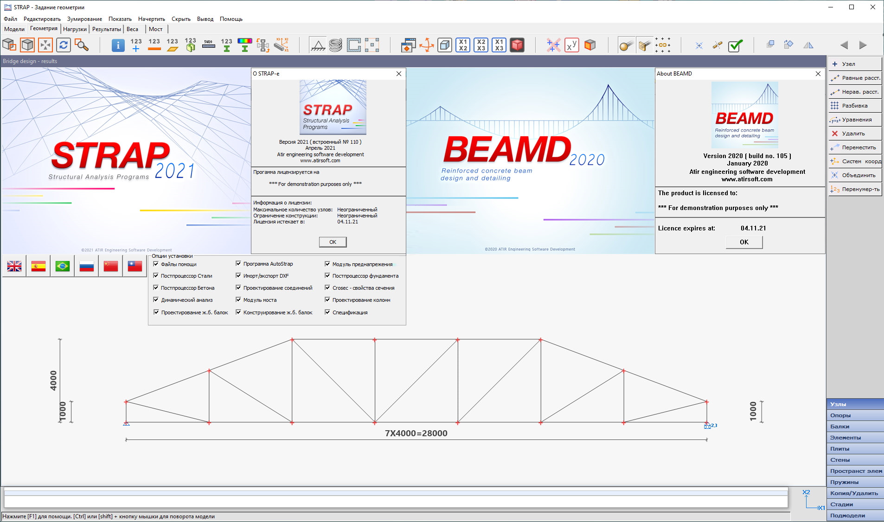Toggle the 'Программа AutoStrap' checkbox

pyautogui.click(x=238, y=263)
